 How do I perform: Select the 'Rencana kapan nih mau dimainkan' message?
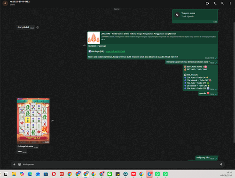tap(191, 62)
